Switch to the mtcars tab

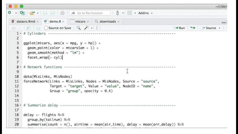(x=80, y=21)
